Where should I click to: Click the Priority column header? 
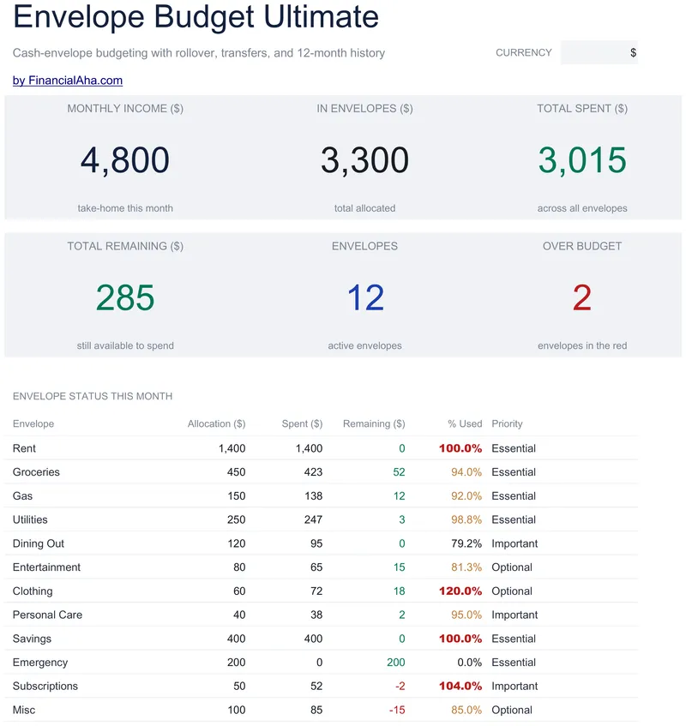507,423
